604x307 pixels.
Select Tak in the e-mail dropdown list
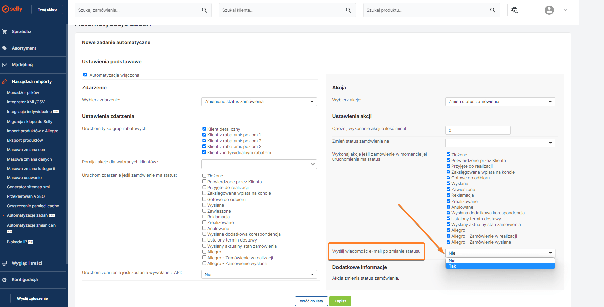(x=500, y=266)
